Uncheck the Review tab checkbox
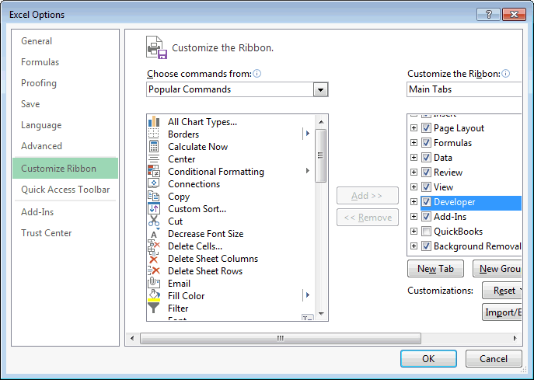 pyautogui.click(x=426, y=173)
